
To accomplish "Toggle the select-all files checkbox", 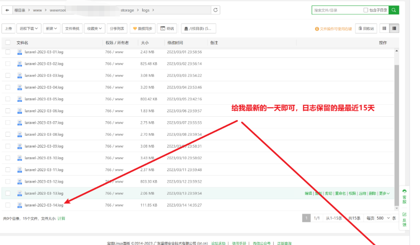I will (8, 42).
